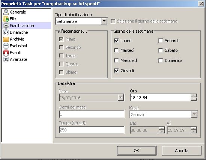Open the Mese Gennaio dropdown

pos(194,115)
